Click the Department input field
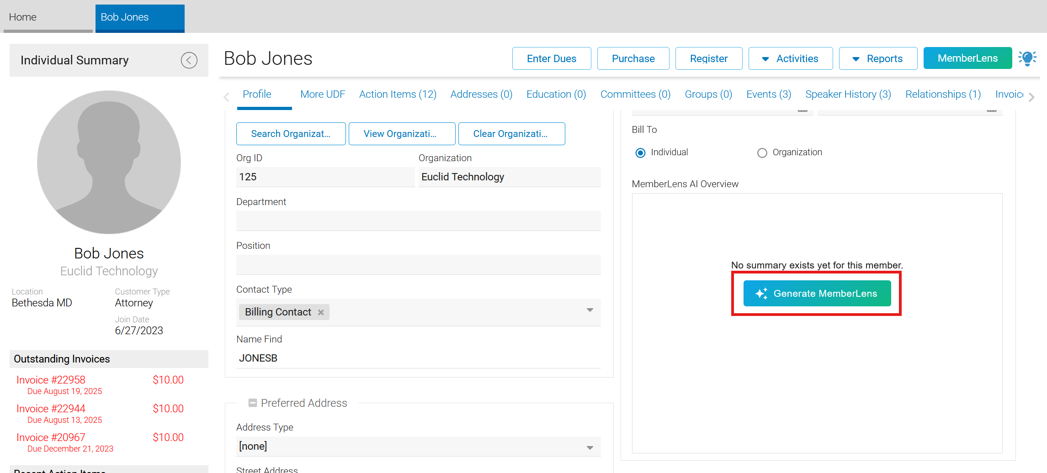This screenshot has height=473, width=1047. point(418,221)
